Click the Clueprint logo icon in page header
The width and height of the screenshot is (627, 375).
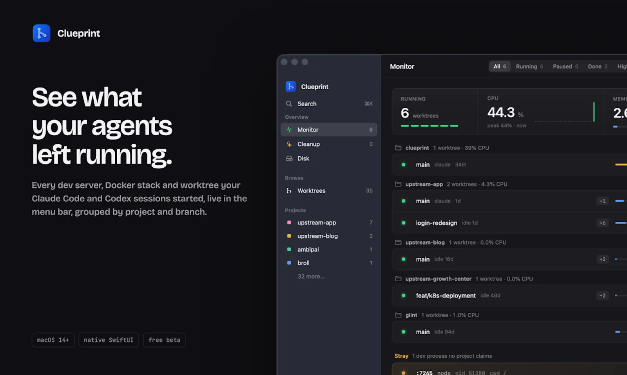[42, 33]
